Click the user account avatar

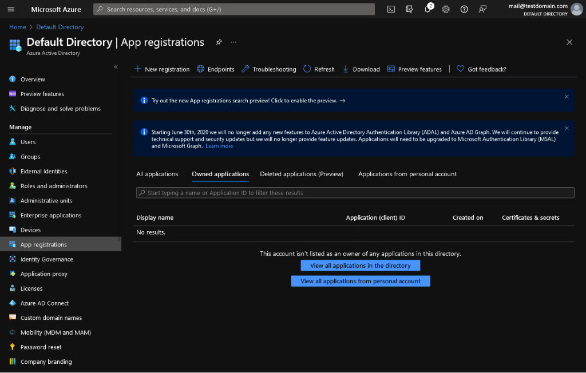[x=577, y=9]
